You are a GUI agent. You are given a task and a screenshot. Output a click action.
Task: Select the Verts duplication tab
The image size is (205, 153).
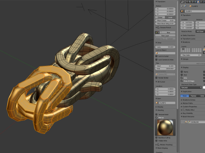click(x=202, y=96)
